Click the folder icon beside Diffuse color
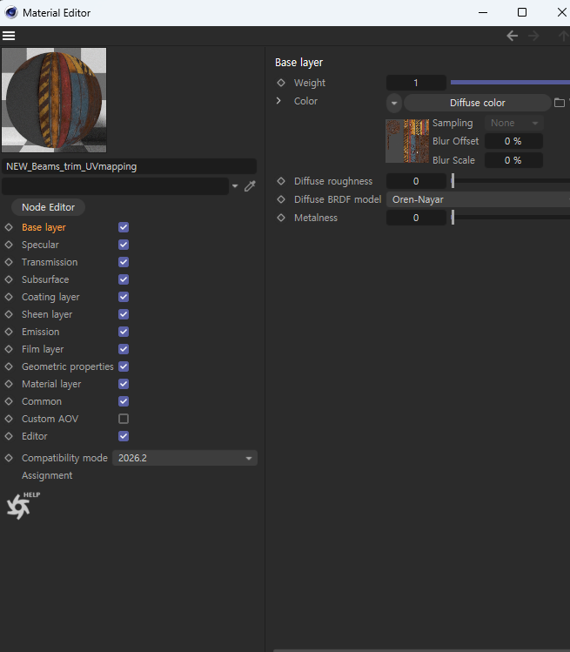 [560, 103]
